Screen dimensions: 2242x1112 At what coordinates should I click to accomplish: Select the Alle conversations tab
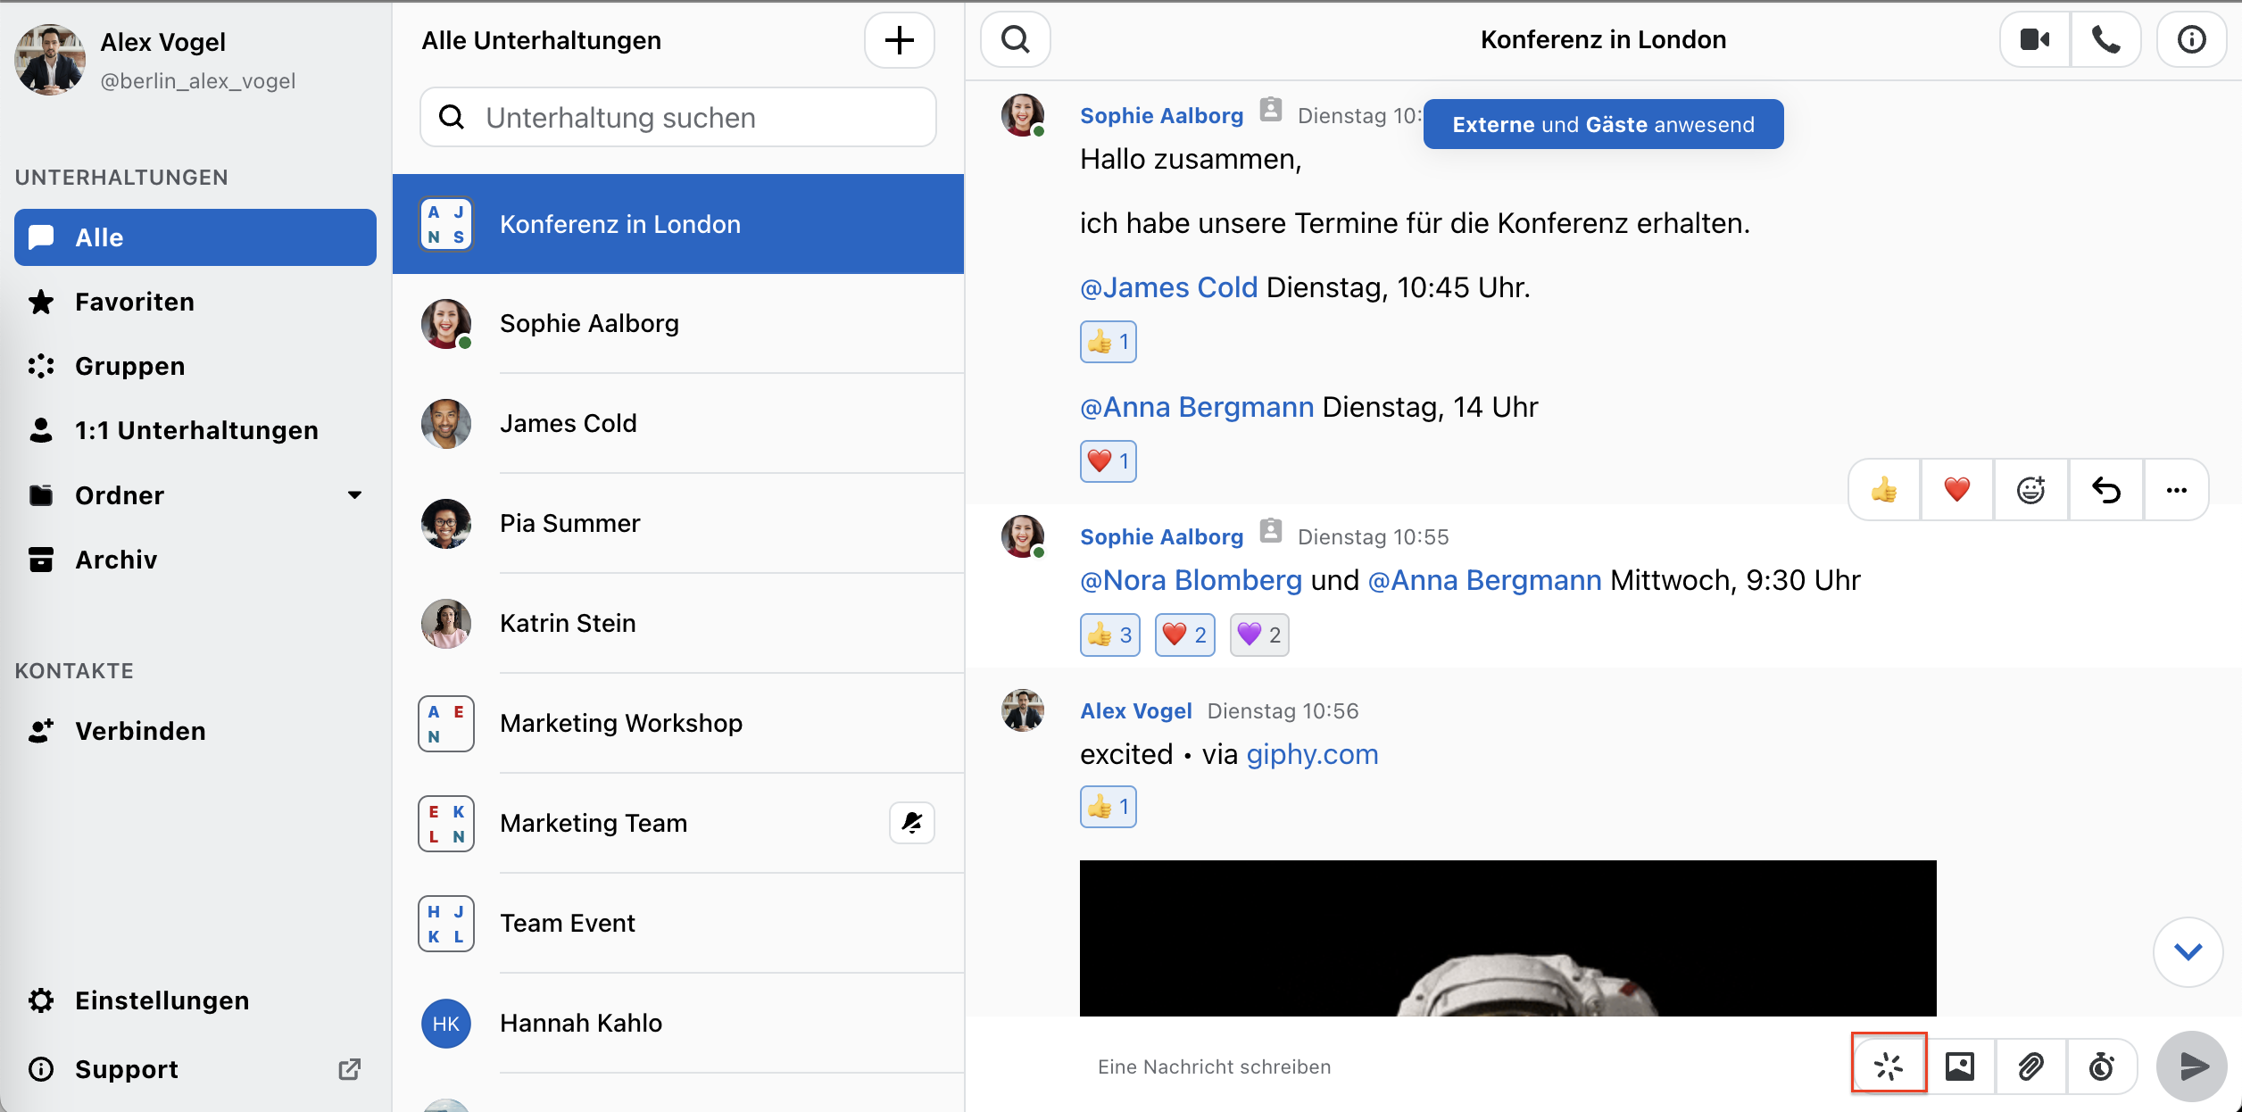click(195, 237)
